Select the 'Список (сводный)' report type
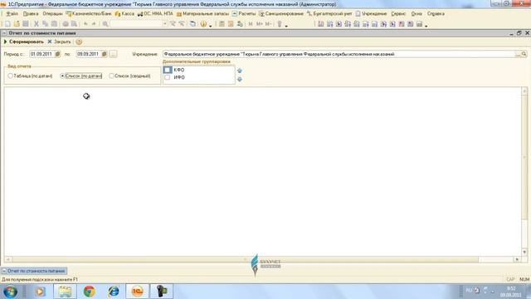 [x=129, y=76]
